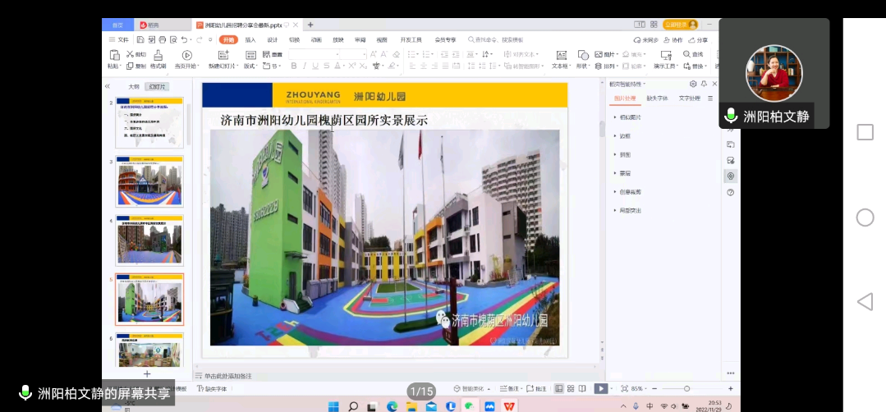This screenshot has width=886, height=412.
Task: Insert a Text Box (文本框)
Action: [x=561, y=55]
